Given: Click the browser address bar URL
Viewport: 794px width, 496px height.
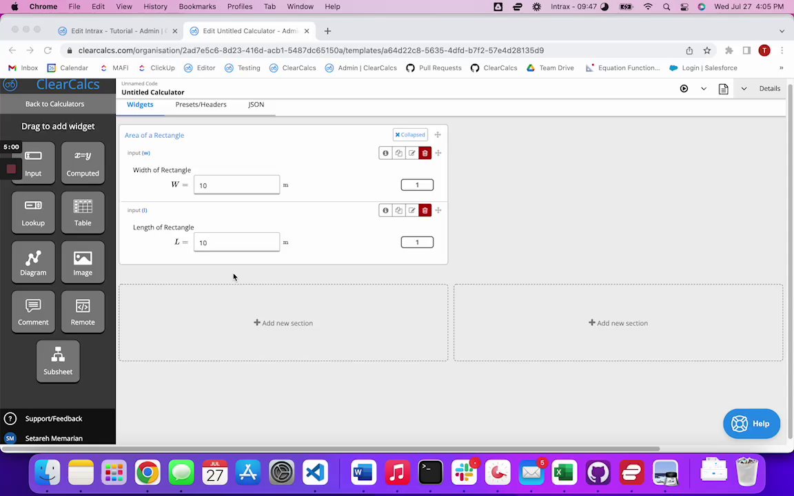Looking at the screenshot, I should [x=311, y=50].
